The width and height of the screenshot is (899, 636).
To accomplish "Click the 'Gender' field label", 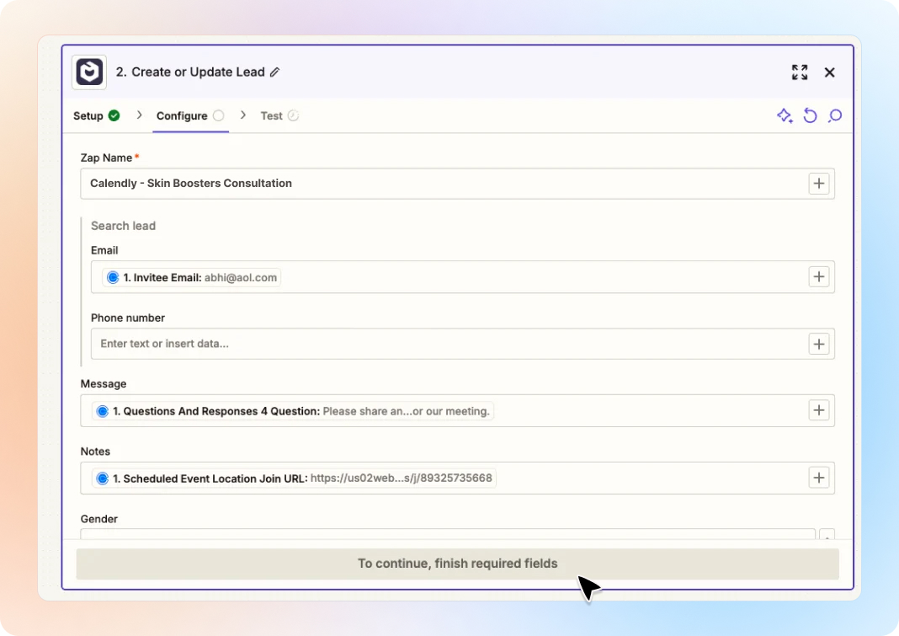I will pos(98,519).
